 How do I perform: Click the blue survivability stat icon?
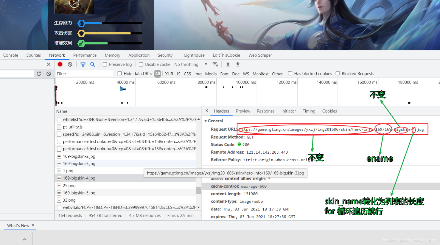click(x=81, y=23)
